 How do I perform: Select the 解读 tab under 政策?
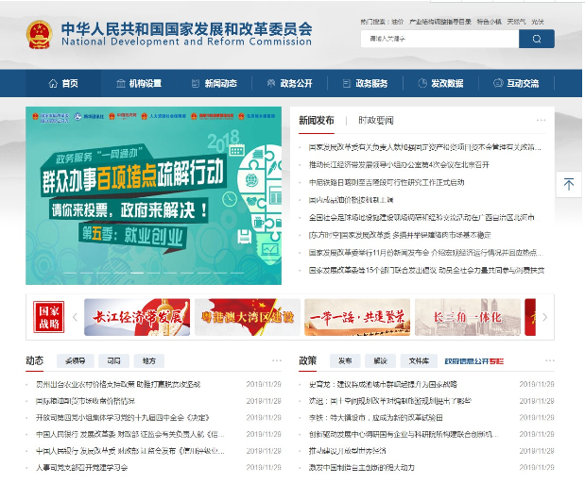[x=380, y=361]
